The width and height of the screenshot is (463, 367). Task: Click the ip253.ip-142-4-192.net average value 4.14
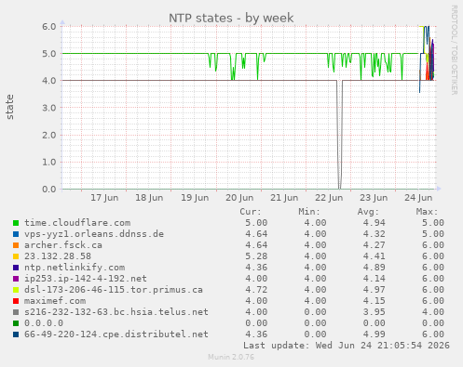click(x=374, y=279)
